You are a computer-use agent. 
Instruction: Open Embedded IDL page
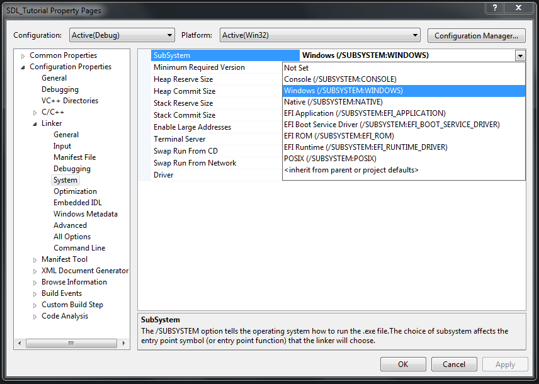click(77, 203)
